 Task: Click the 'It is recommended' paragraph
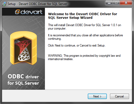[x=85, y=37]
